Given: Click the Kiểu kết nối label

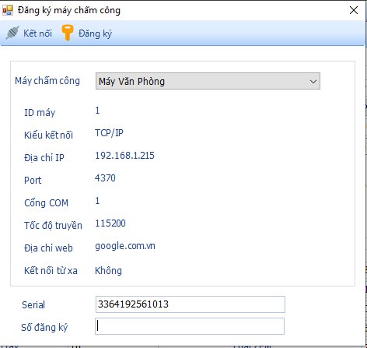Looking at the screenshot, I should (48, 135).
